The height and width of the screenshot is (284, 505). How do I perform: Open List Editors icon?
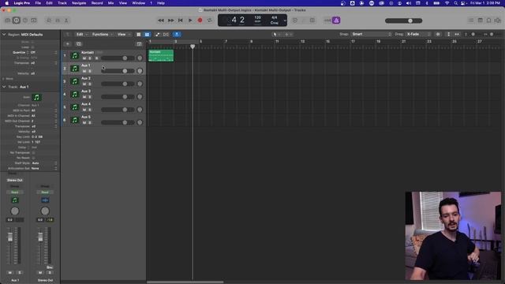(x=471, y=21)
